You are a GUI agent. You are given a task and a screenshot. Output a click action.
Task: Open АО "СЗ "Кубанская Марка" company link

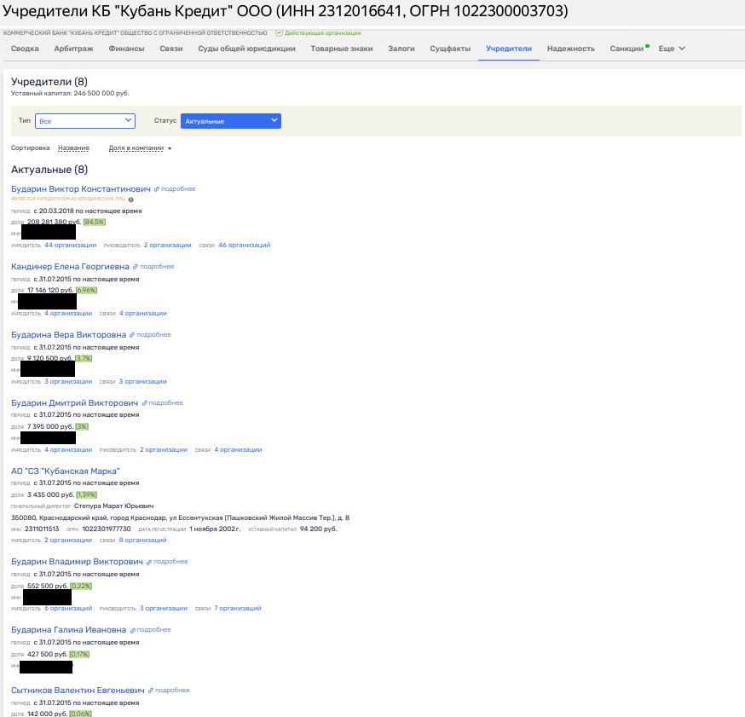66,471
